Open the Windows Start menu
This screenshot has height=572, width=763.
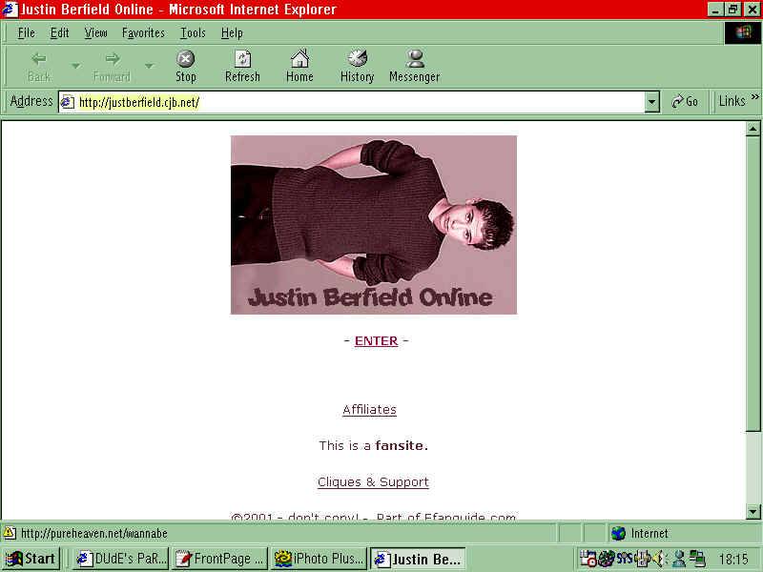point(31,559)
